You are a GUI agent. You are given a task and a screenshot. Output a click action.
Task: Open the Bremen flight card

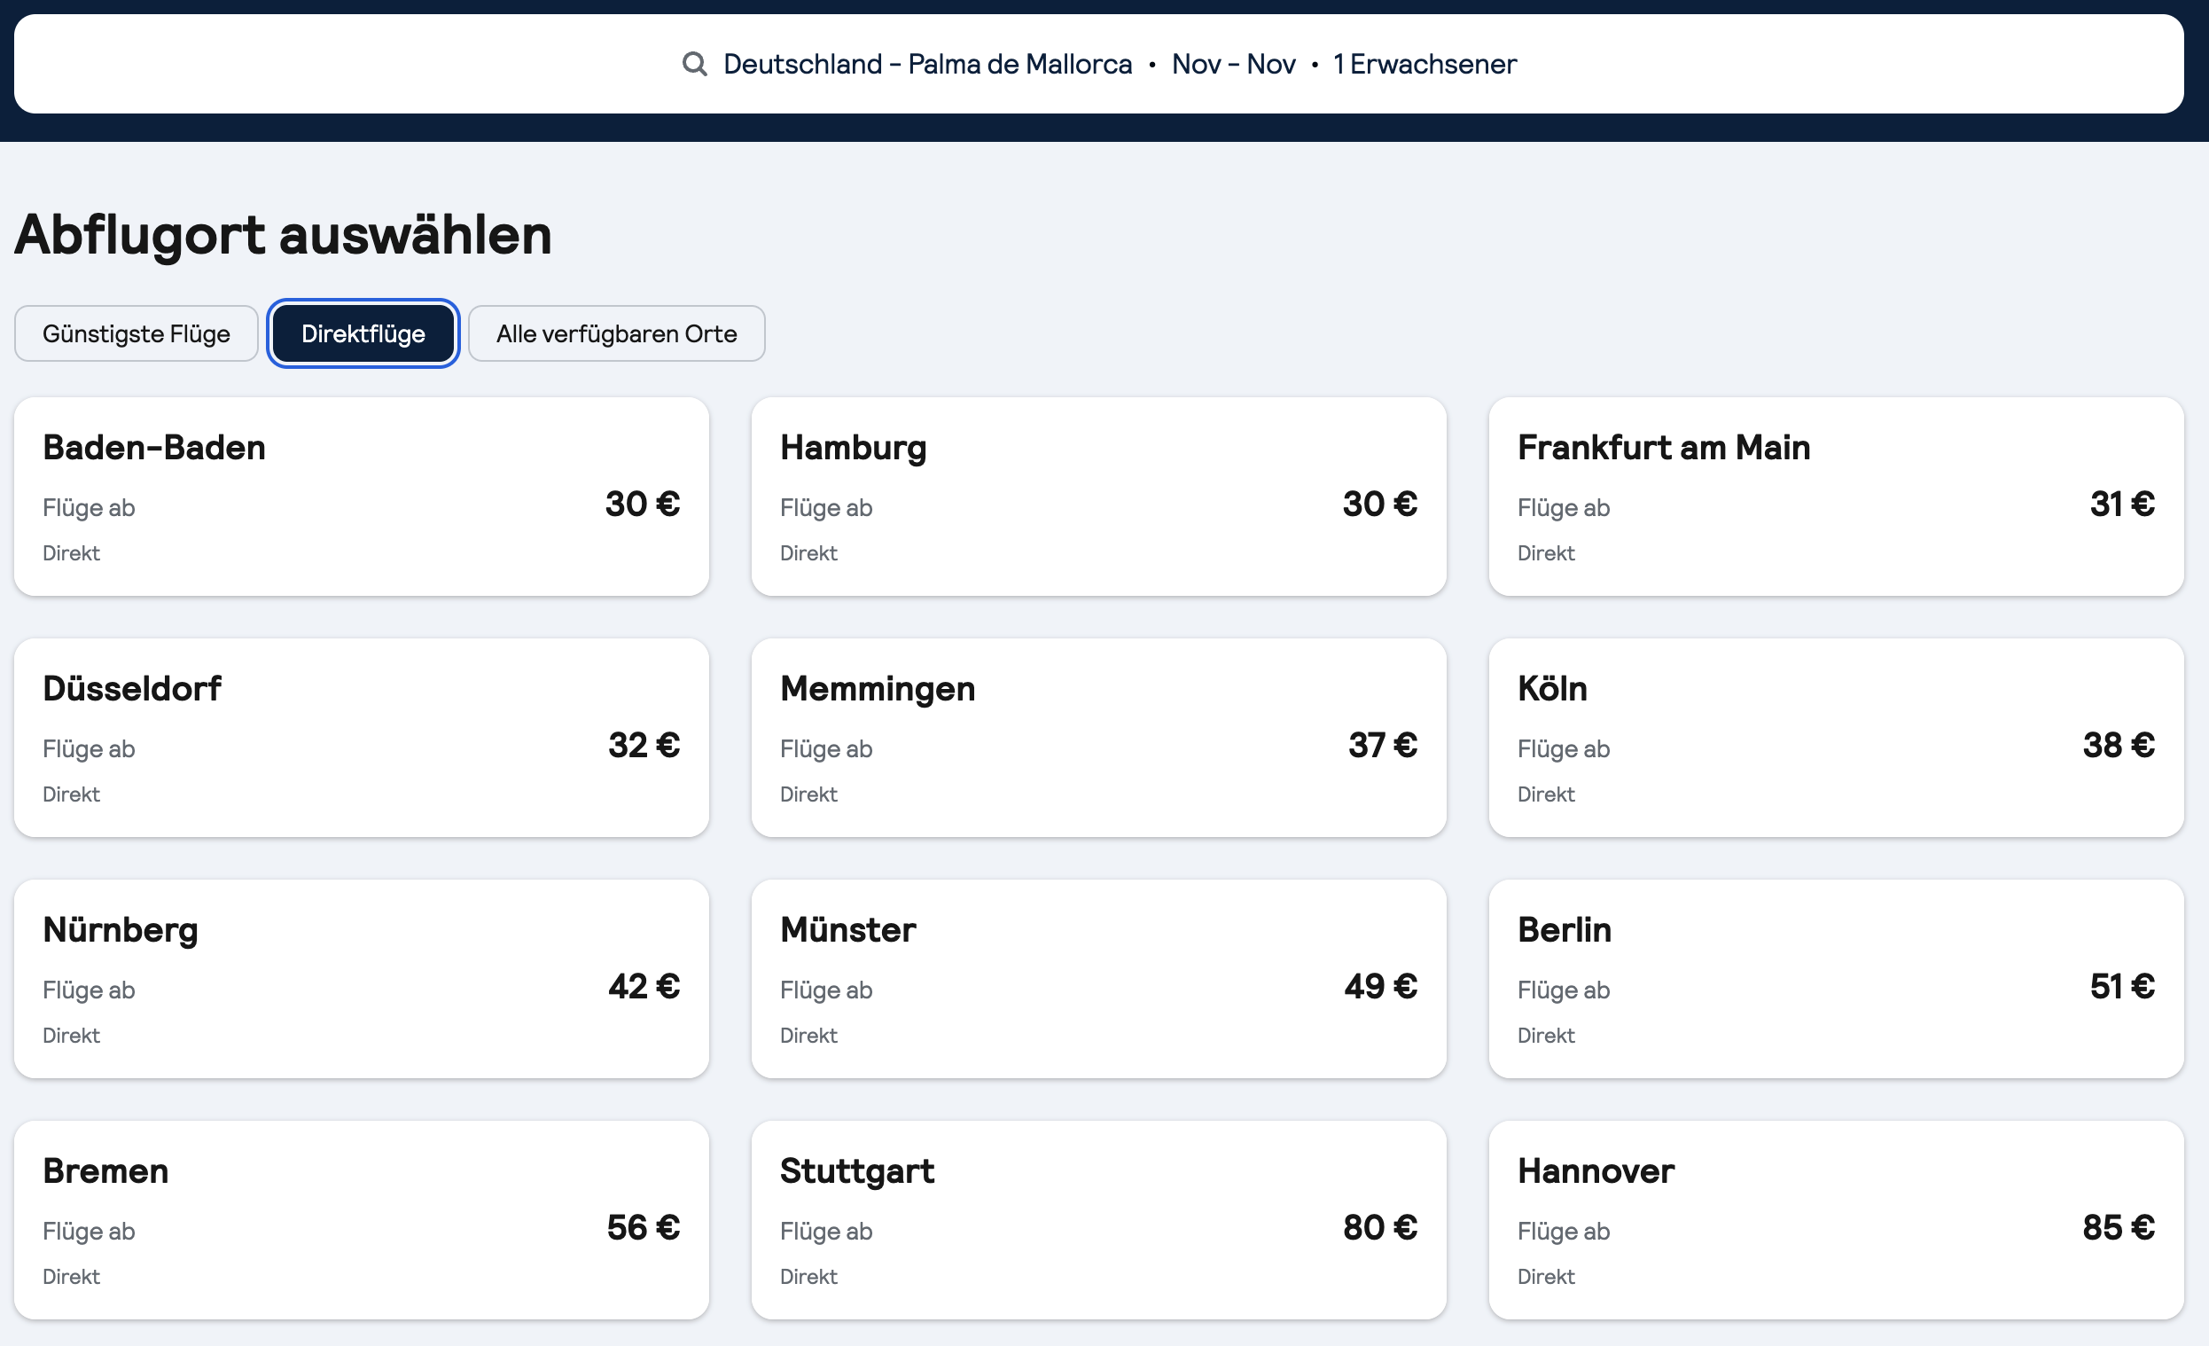point(362,1219)
